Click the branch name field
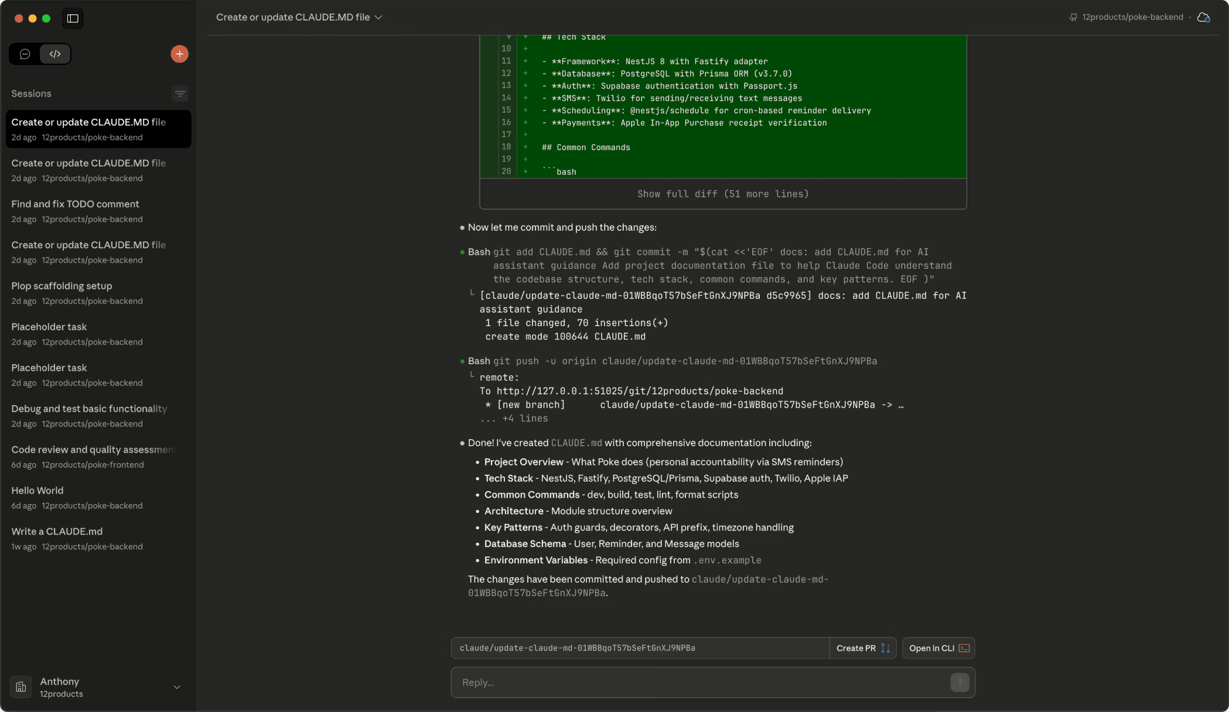1229x712 pixels. pyautogui.click(x=640, y=648)
